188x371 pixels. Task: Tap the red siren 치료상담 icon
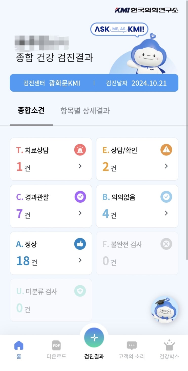80,150
